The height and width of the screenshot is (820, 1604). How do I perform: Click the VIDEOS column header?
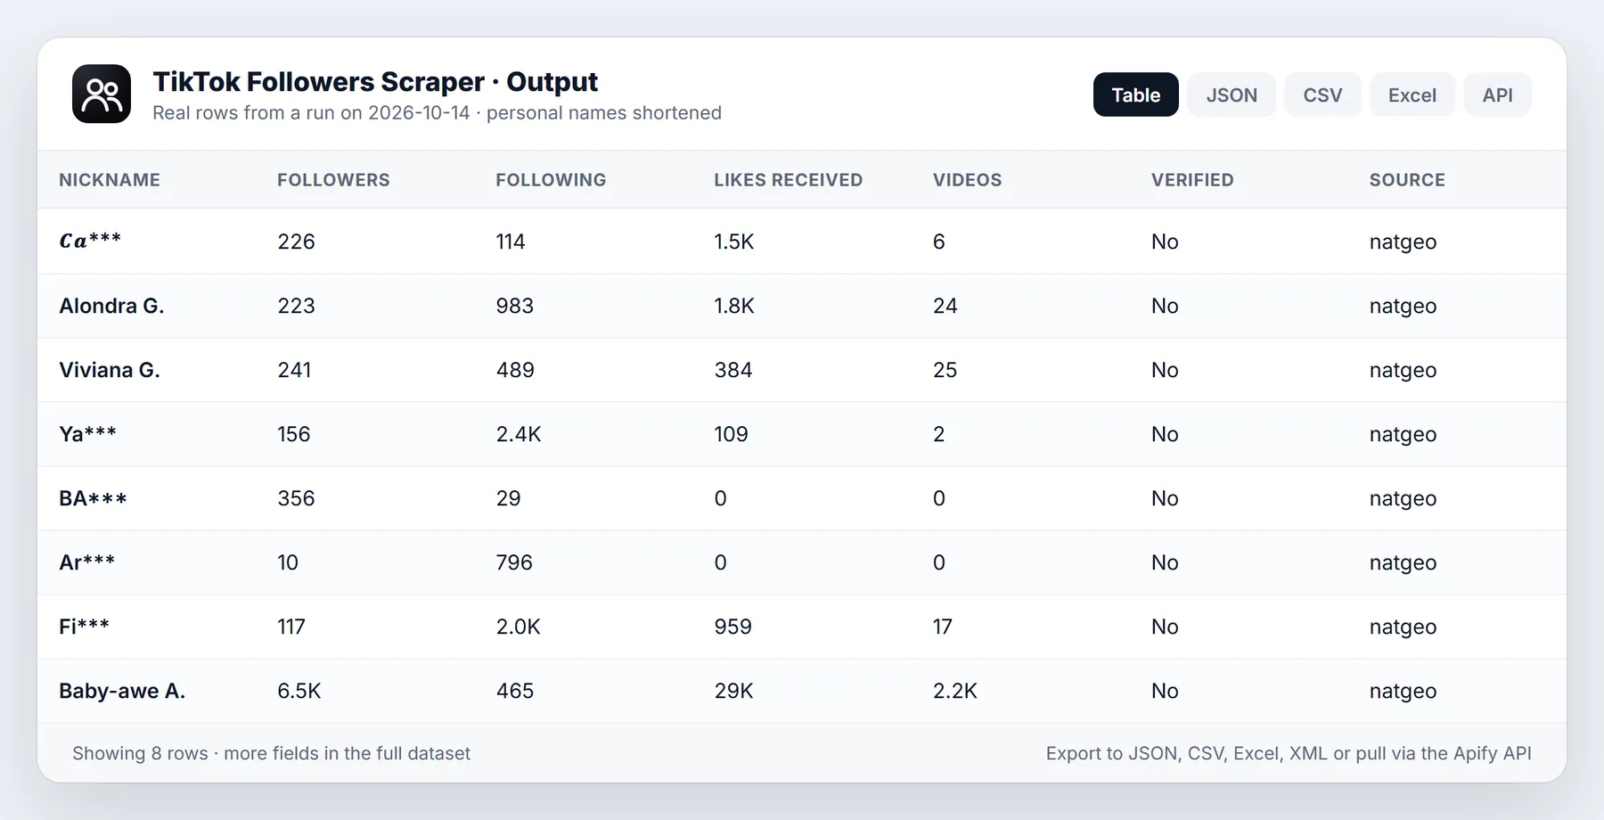tap(967, 180)
